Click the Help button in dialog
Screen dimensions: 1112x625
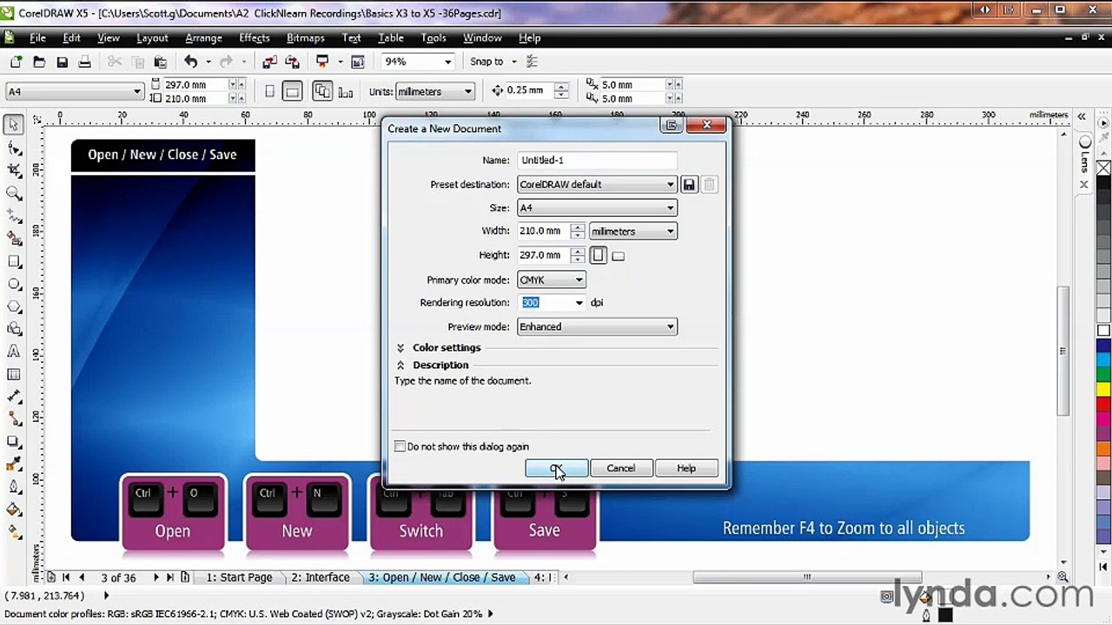(x=686, y=469)
